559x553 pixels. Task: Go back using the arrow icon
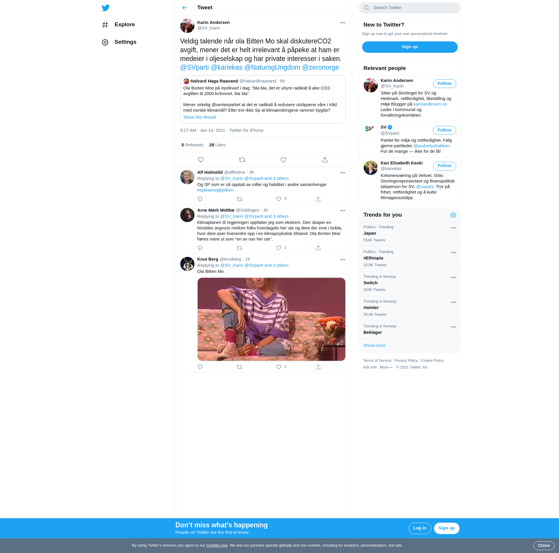click(x=185, y=8)
